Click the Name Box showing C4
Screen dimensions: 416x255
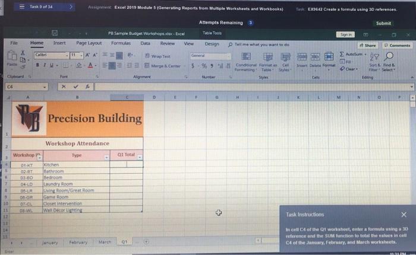pos(26,87)
